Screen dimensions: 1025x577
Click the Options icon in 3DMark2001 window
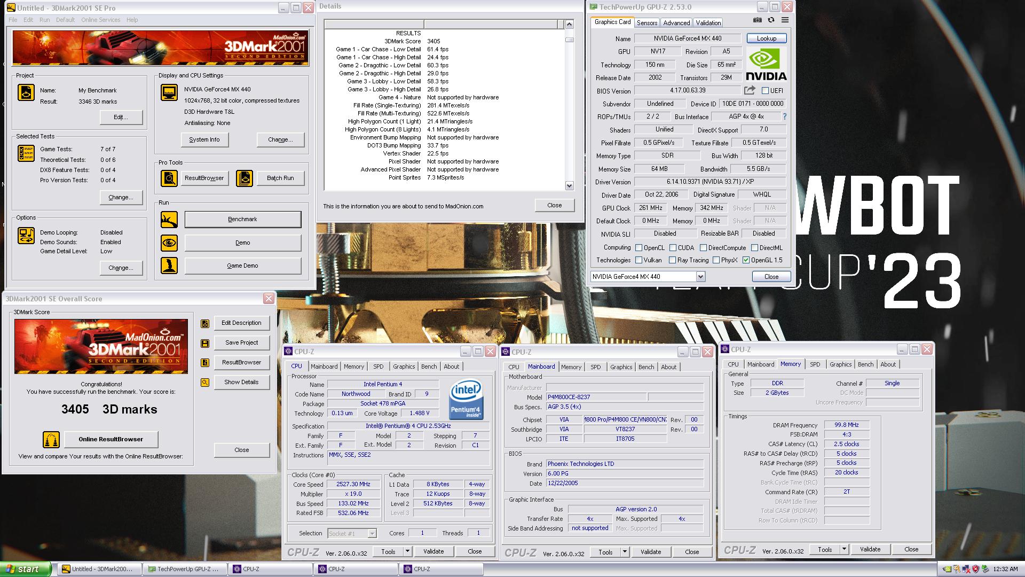point(26,236)
